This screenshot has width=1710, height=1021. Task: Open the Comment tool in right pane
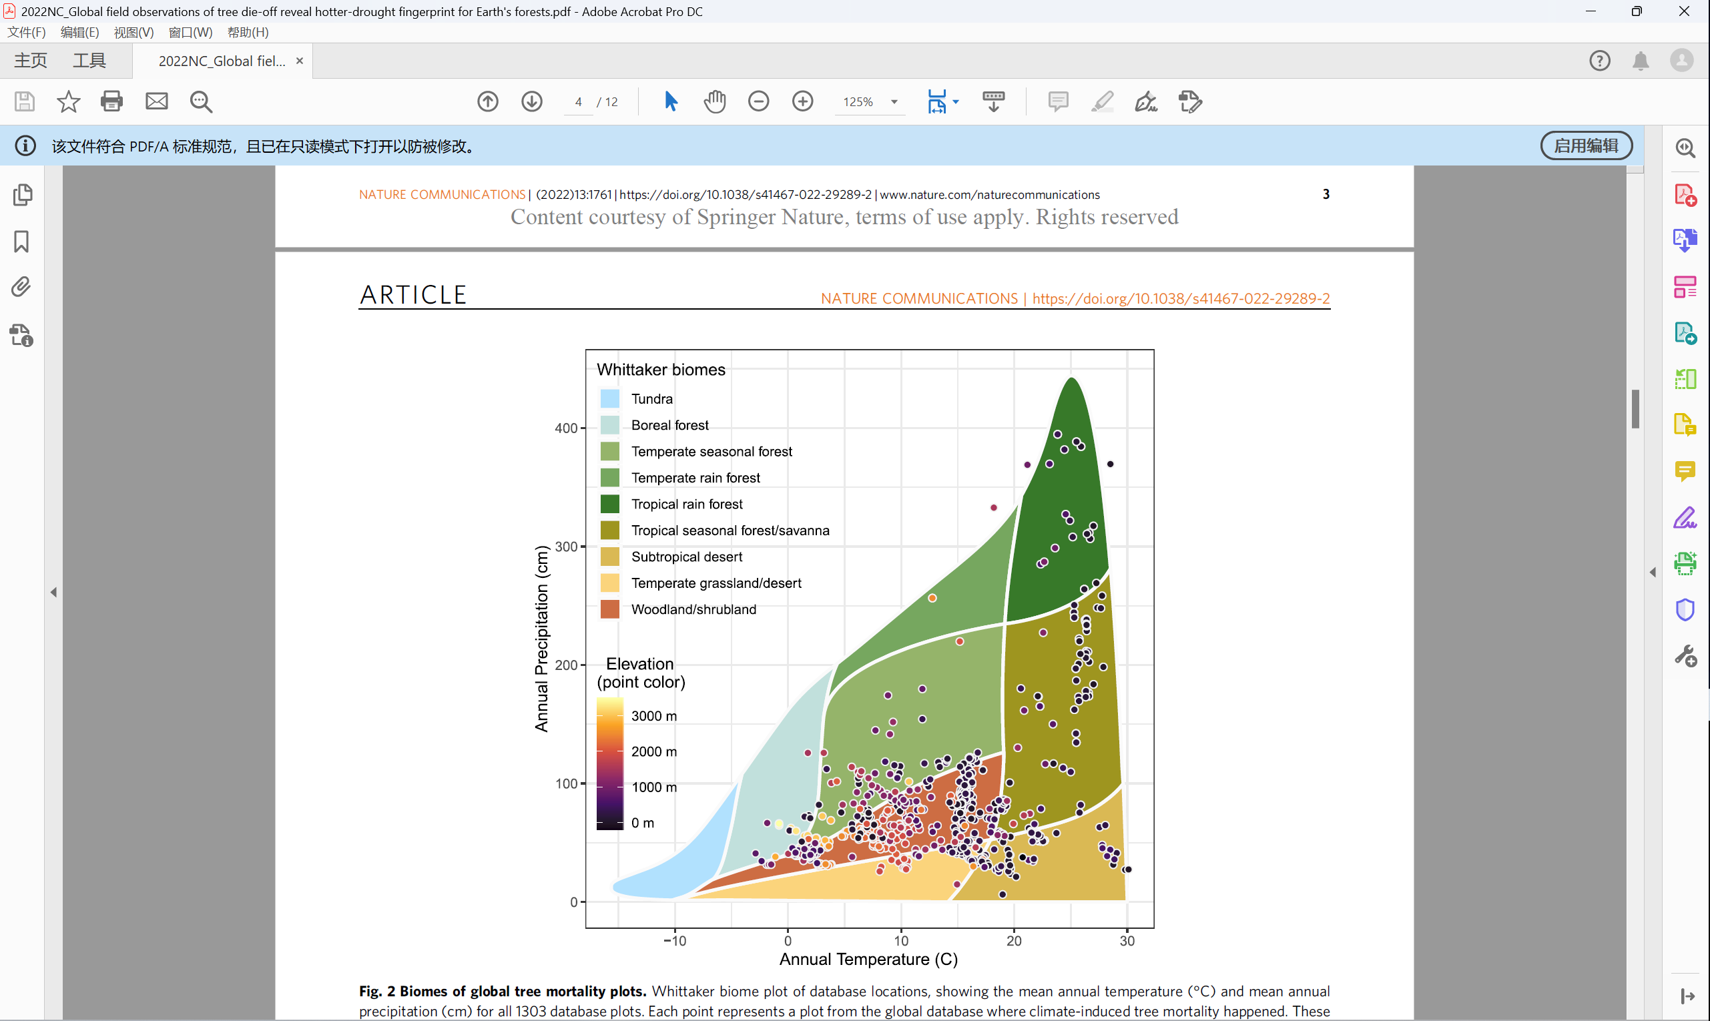click(1685, 471)
